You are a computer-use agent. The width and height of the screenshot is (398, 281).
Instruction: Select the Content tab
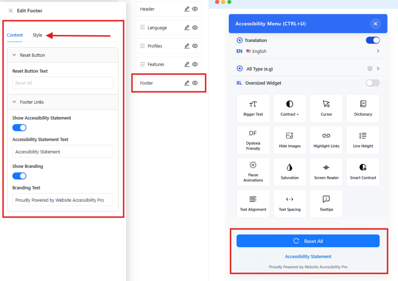click(14, 35)
